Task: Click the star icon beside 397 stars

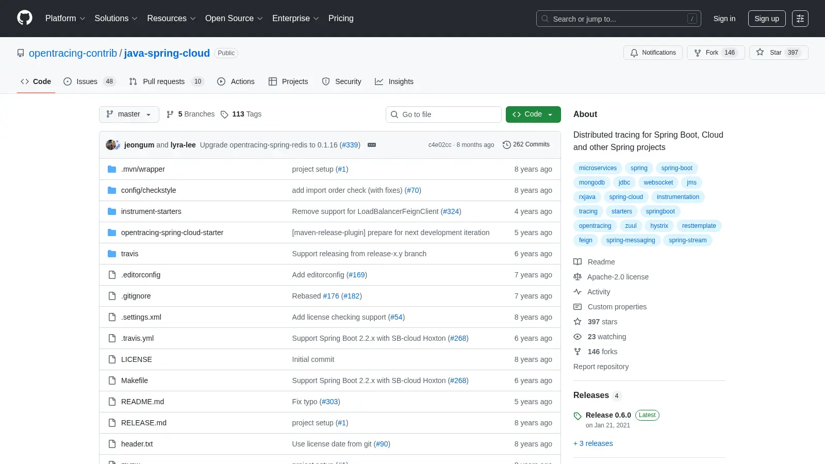Action: pos(577,322)
